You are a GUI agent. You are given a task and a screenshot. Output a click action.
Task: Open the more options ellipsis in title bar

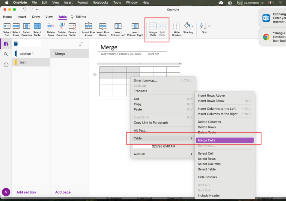[38, 10]
